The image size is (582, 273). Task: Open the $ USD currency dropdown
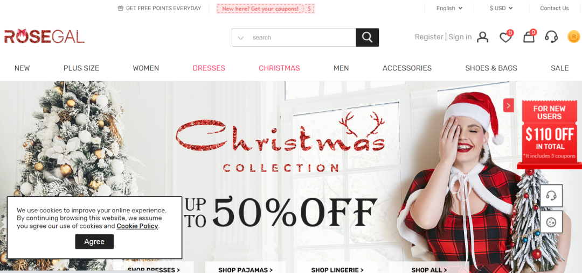tap(501, 8)
